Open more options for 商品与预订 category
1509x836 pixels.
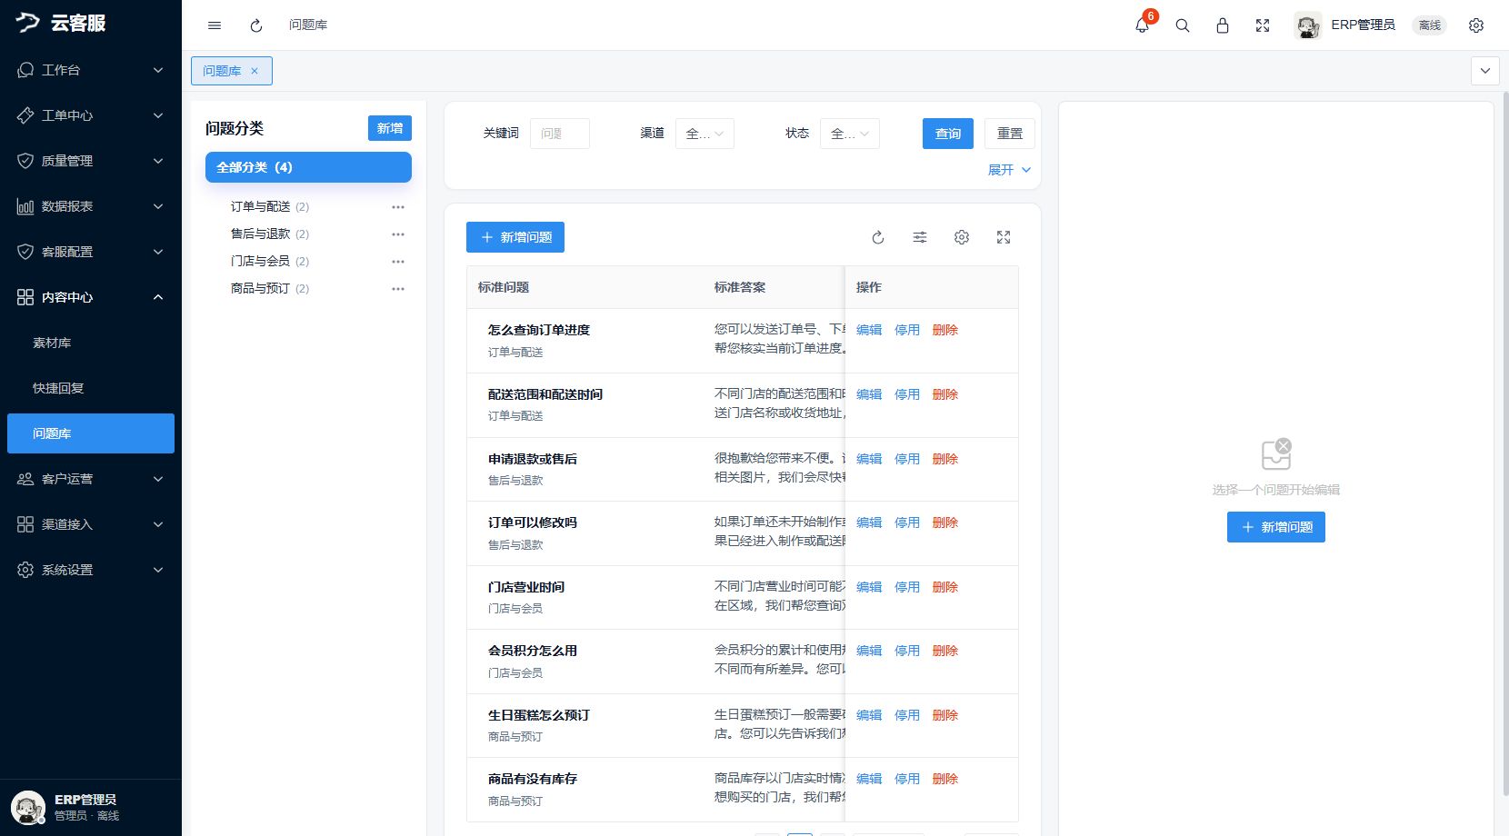398,289
